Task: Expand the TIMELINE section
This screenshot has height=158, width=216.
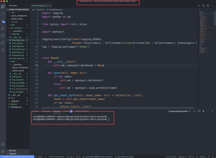Action: click(13, 153)
